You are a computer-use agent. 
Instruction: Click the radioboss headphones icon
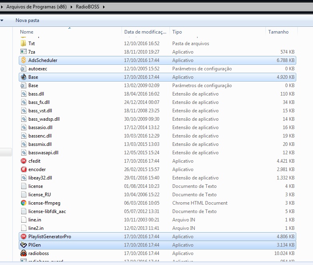(x=23, y=253)
